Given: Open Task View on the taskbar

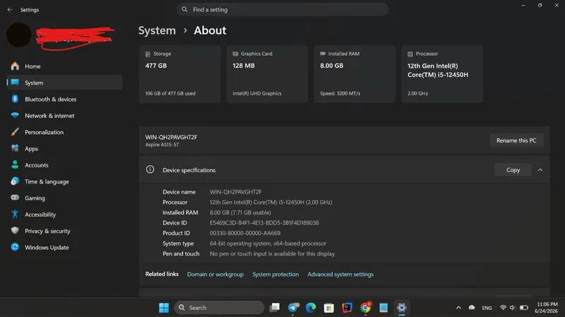Looking at the screenshot, I should pos(275,308).
